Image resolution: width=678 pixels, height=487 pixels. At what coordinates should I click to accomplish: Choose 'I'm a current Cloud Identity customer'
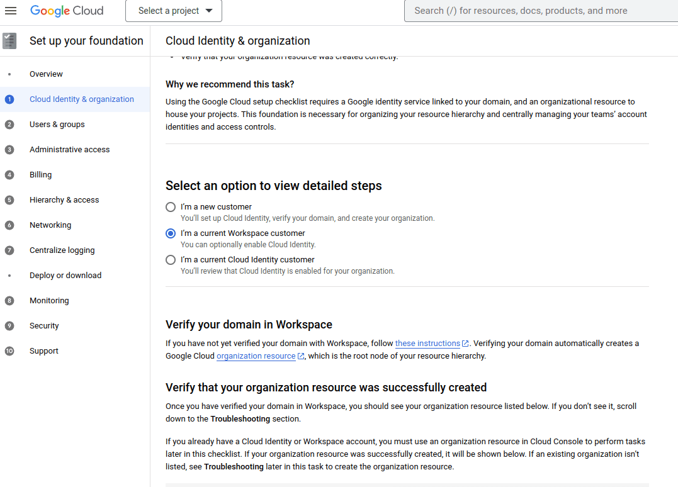click(x=171, y=260)
